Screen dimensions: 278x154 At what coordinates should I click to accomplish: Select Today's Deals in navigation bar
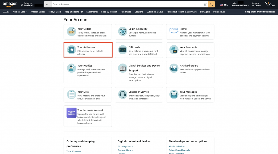55,12
